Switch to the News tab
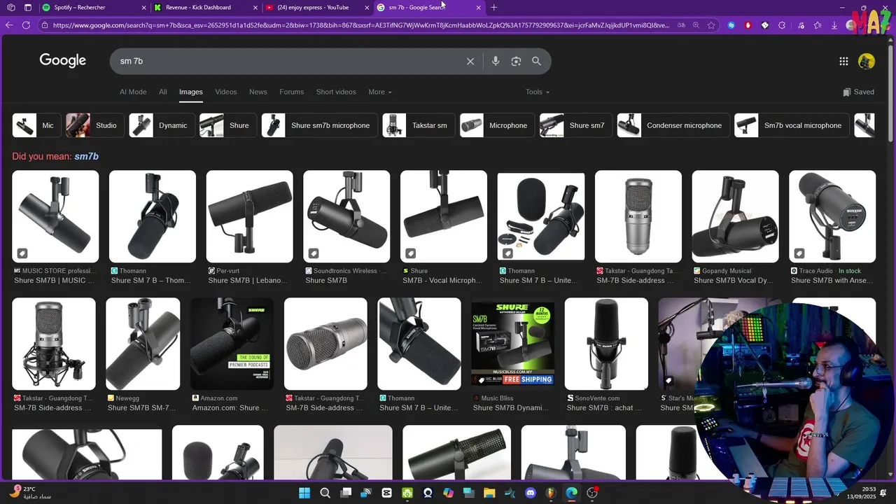This screenshot has width=896, height=504. [258, 92]
